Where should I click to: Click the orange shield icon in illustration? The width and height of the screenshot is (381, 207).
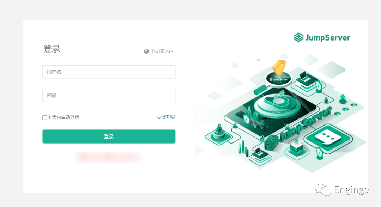coord(279,67)
